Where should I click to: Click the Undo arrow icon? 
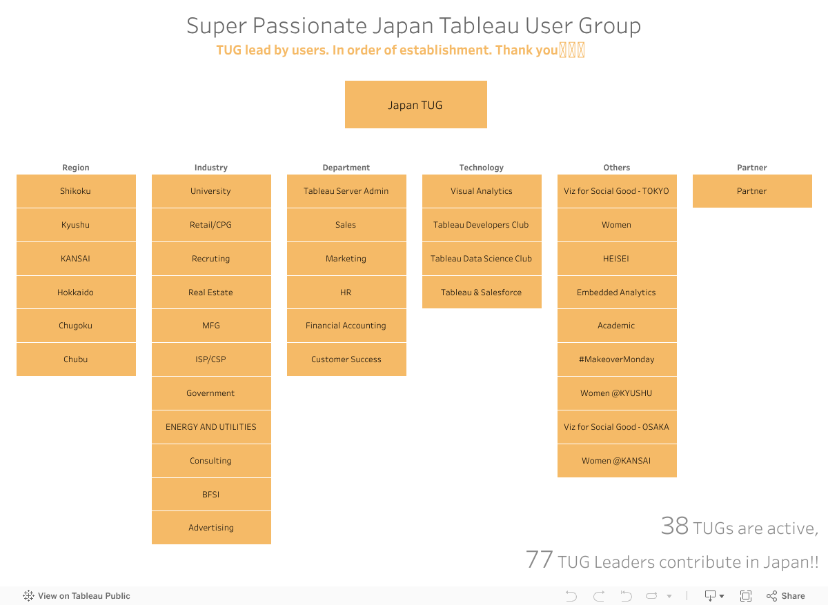point(571,596)
